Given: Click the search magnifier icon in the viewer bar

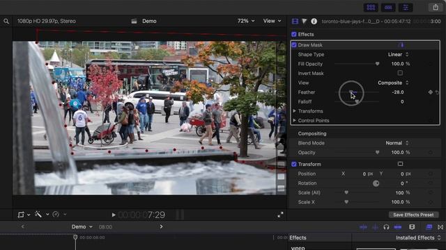Looking at the screenshot, I should [6, 22].
